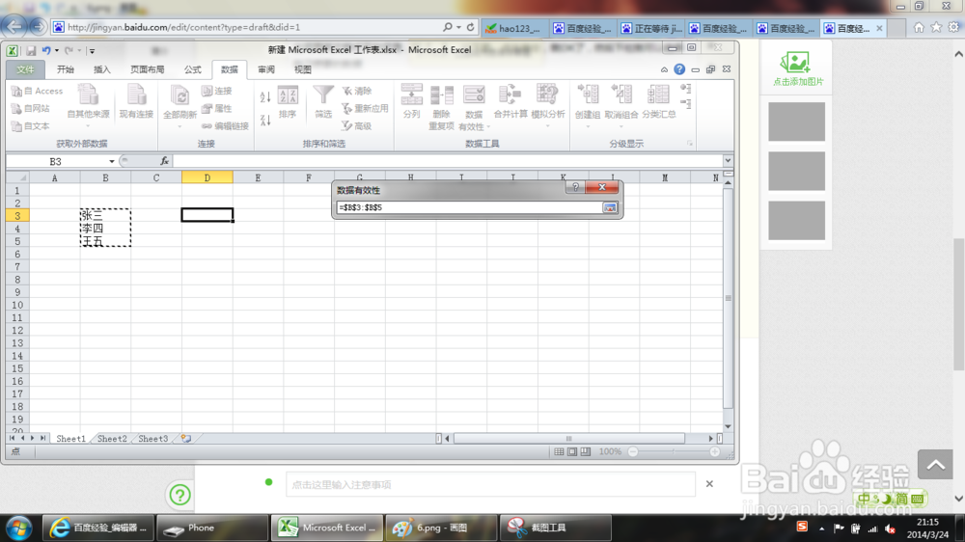
Task: Select cell containing 李四
Action: click(105, 229)
